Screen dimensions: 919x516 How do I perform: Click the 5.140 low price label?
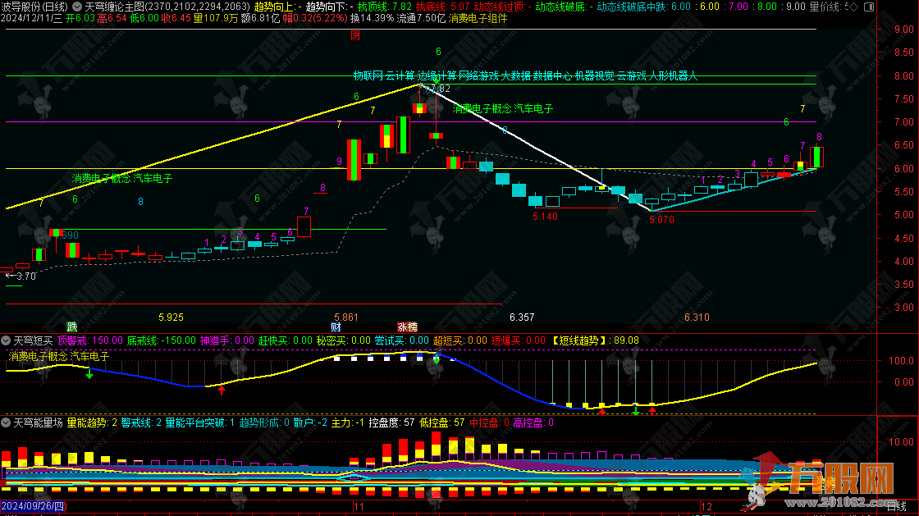pyautogui.click(x=545, y=216)
